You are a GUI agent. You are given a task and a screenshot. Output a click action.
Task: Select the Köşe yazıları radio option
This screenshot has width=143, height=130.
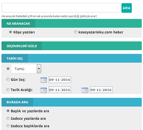[x=10, y=32]
